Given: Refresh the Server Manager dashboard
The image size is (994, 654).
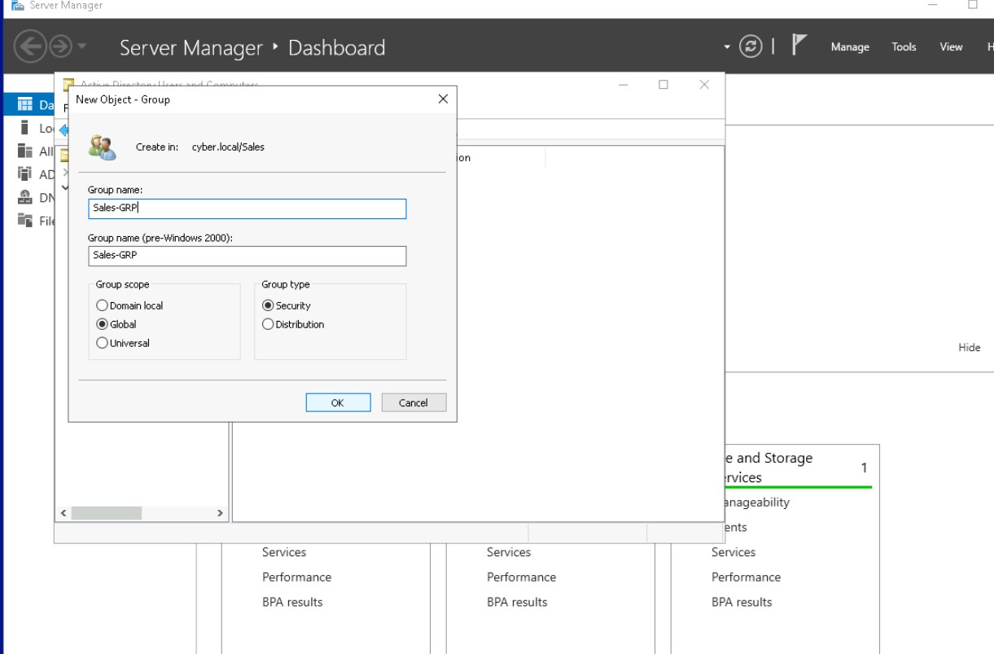Looking at the screenshot, I should 750,47.
